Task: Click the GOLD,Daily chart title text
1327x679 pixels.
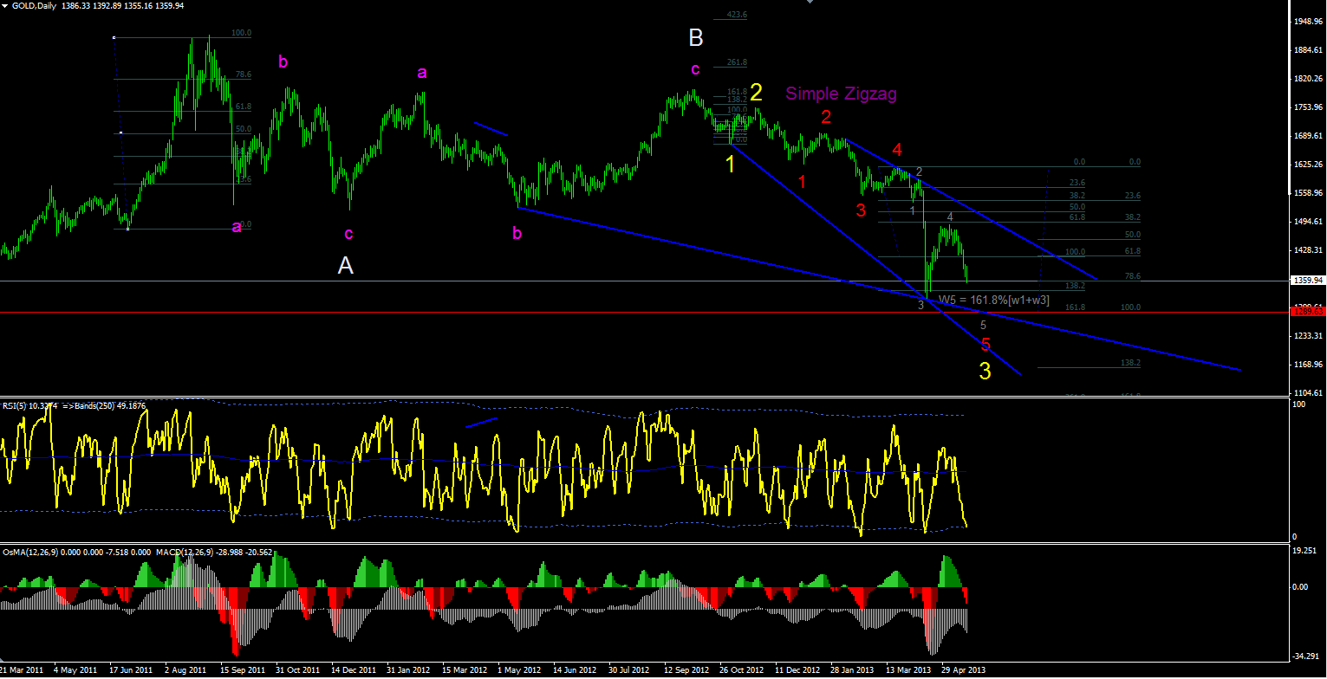Action: click(x=35, y=5)
